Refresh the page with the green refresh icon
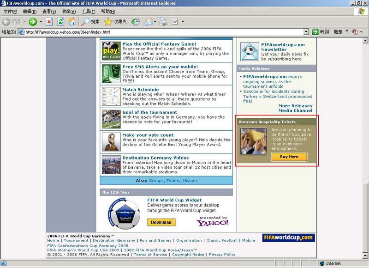 tap(61, 22)
